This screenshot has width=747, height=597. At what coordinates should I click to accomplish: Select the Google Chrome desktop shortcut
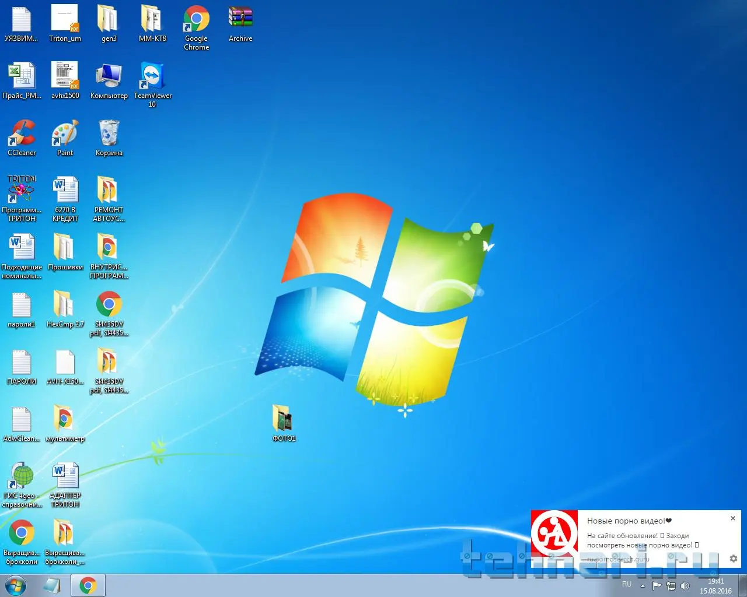197,28
